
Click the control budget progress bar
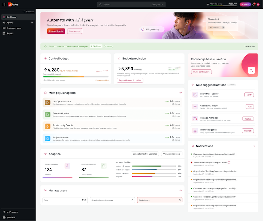(x=76, y=77)
